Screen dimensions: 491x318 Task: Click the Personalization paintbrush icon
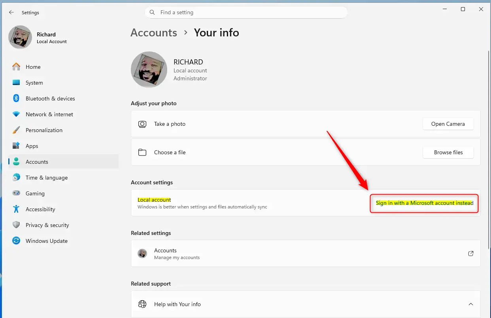(x=16, y=130)
